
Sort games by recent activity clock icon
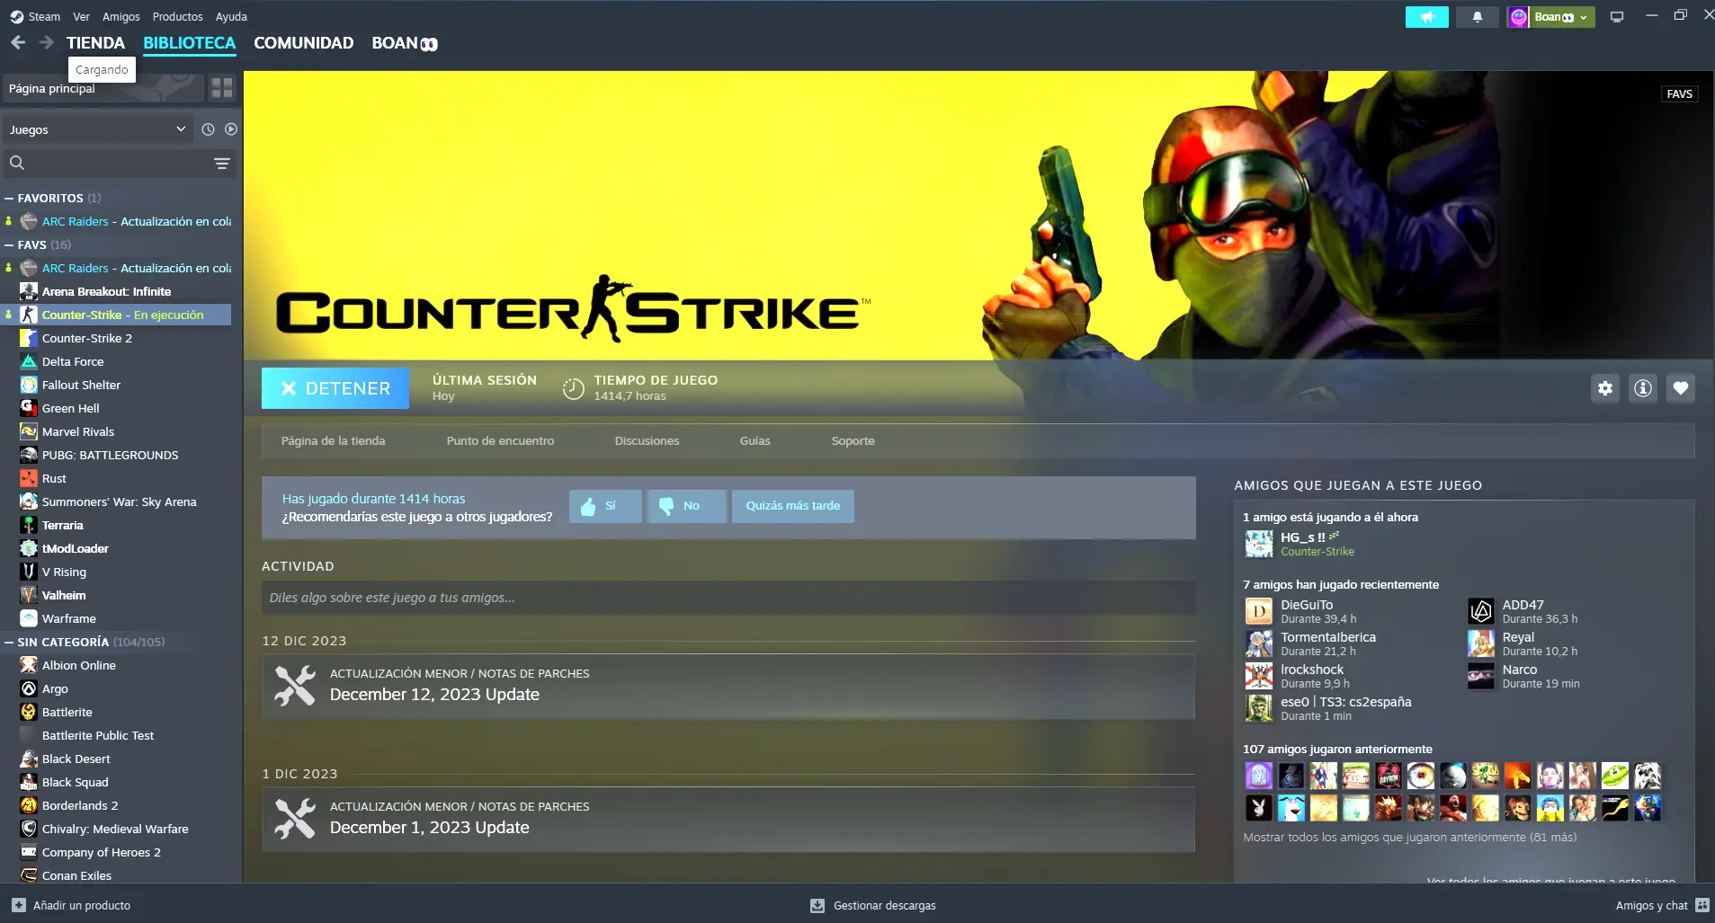click(208, 129)
